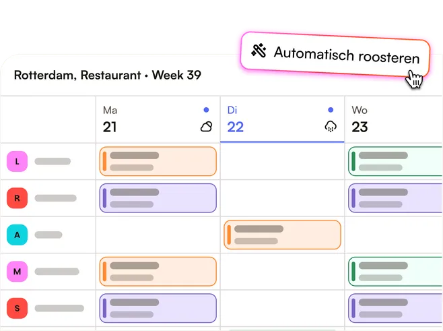The width and height of the screenshot is (443, 331).
Task: Select the red S employee avatar
Action: click(x=18, y=308)
